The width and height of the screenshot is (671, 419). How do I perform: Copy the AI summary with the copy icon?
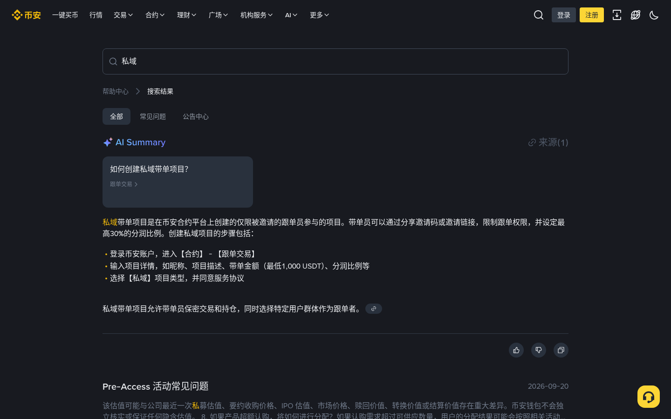(x=561, y=350)
